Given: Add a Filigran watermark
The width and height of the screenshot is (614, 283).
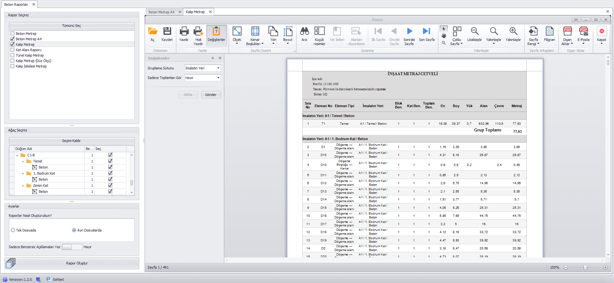Looking at the screenshot, I should tap(549, 34).
